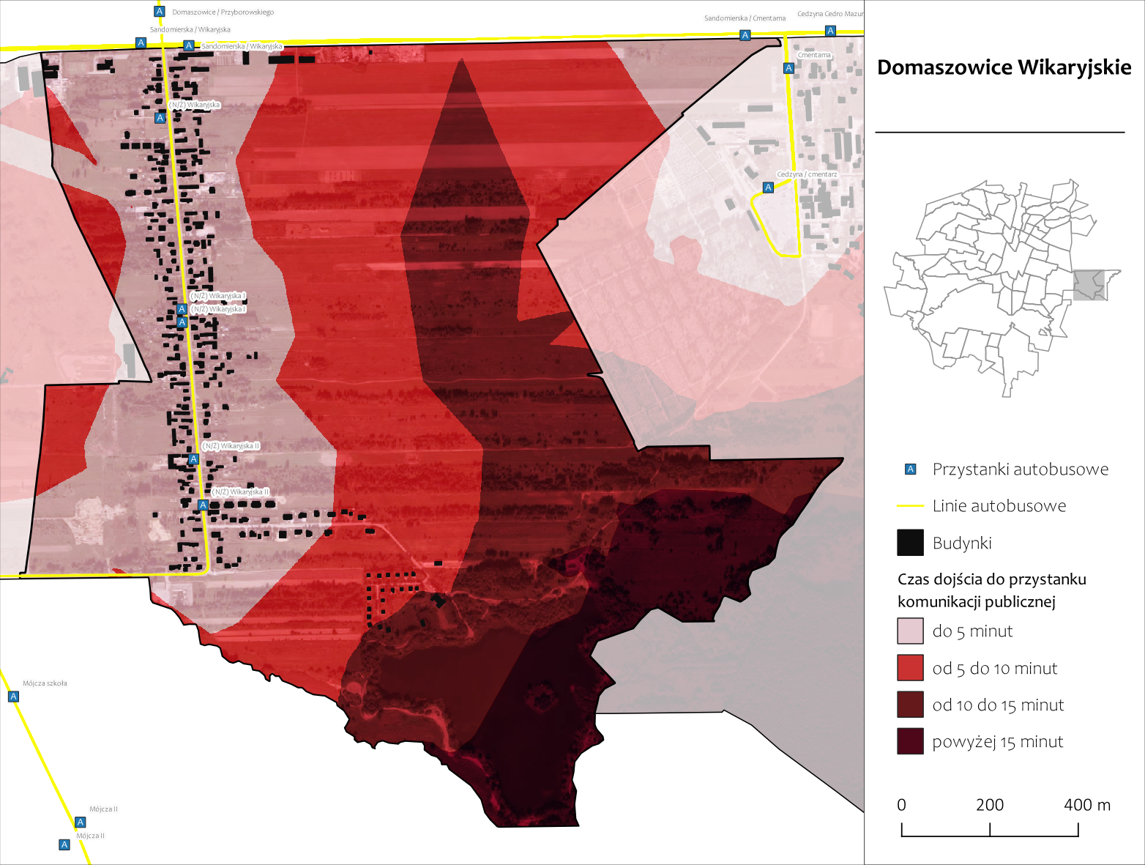
Task: Select the stop marker labelled only Cmentarna
Action: [x=788, y=68]
